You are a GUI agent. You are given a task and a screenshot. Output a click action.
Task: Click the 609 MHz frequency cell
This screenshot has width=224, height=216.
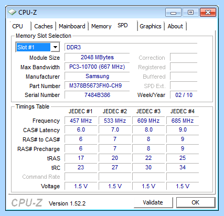148,121
